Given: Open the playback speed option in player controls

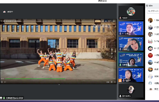Looking at the screenshot, I should click(x=108, y=82).
